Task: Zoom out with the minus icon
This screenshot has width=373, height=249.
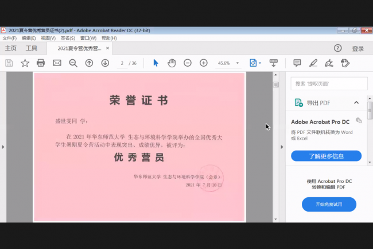Action: (x=188, y=63)
